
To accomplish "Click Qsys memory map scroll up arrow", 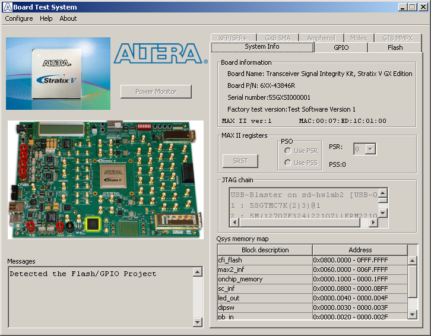I will point(413,261).
